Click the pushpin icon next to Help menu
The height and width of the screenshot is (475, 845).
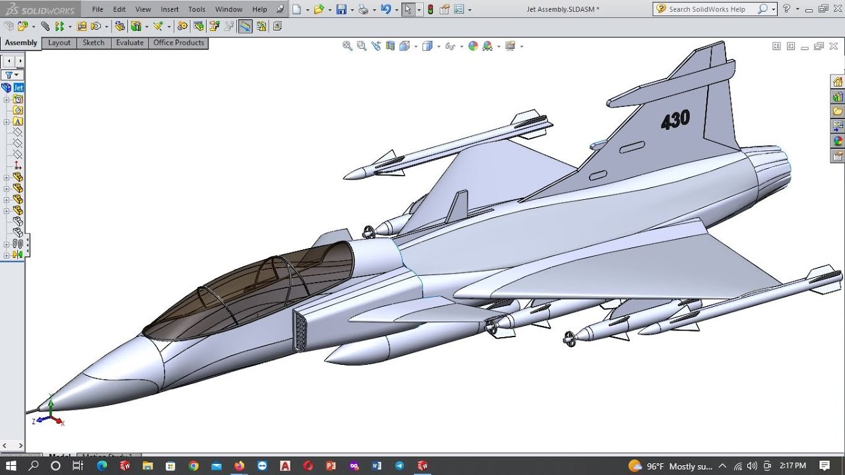(x=281, y=9)
